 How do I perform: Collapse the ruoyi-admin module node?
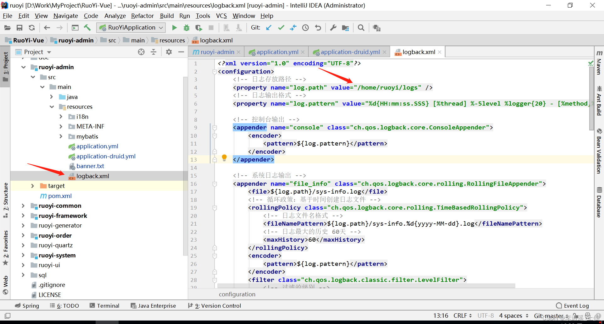tap(24, 67)
